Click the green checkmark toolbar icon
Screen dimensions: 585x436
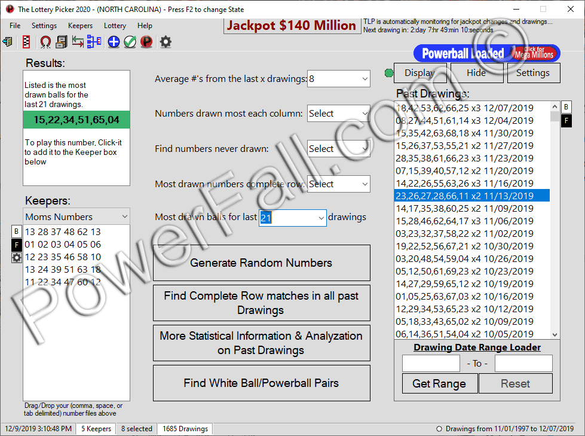(x=130, y=42)
